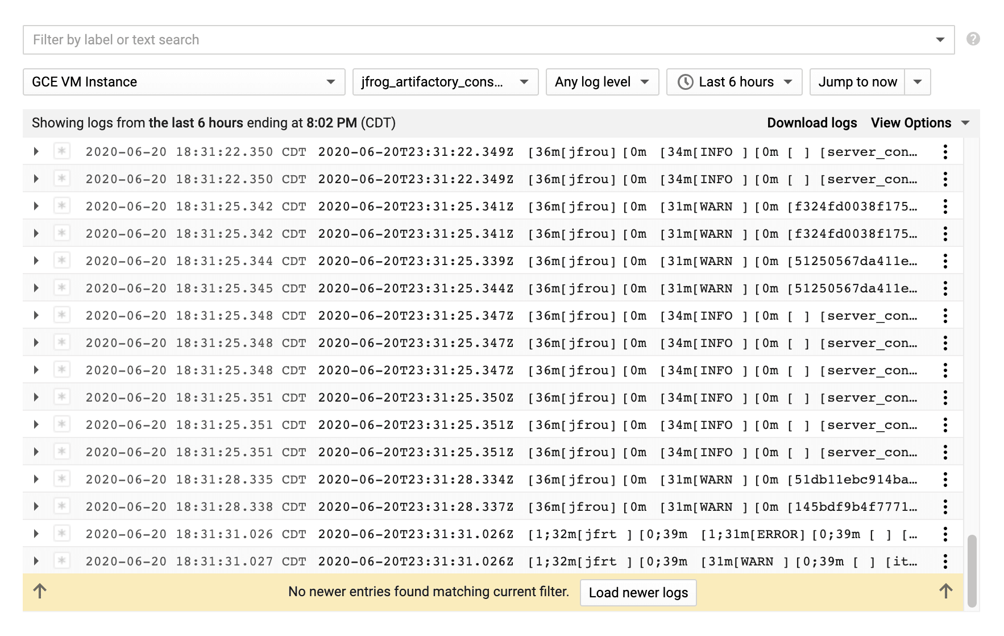Pin the 18:31:31.026 CDT ERROR entry
The width and height of the screenshot is (1004, 636).
click(x=62, y=534)
